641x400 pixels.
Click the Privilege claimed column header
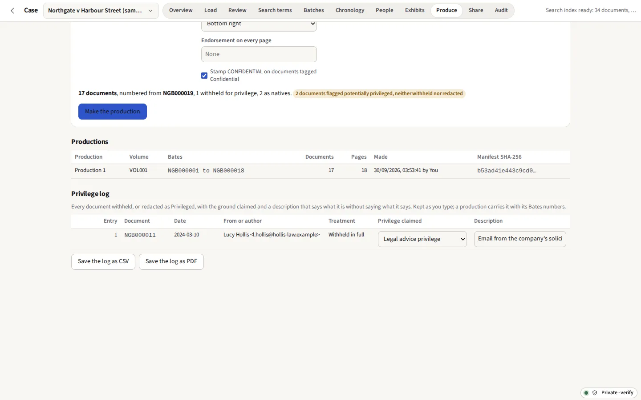(x=400, y=221)
